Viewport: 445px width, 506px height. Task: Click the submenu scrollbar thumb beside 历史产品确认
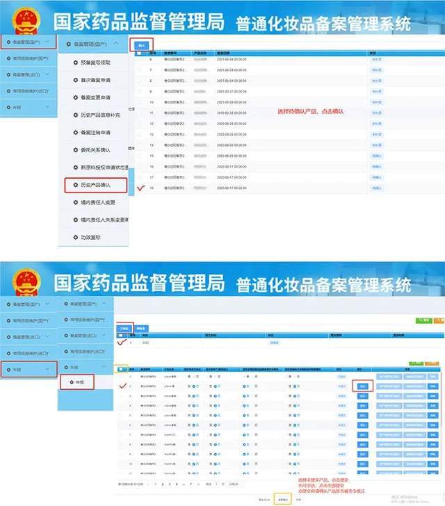point(131,181)
